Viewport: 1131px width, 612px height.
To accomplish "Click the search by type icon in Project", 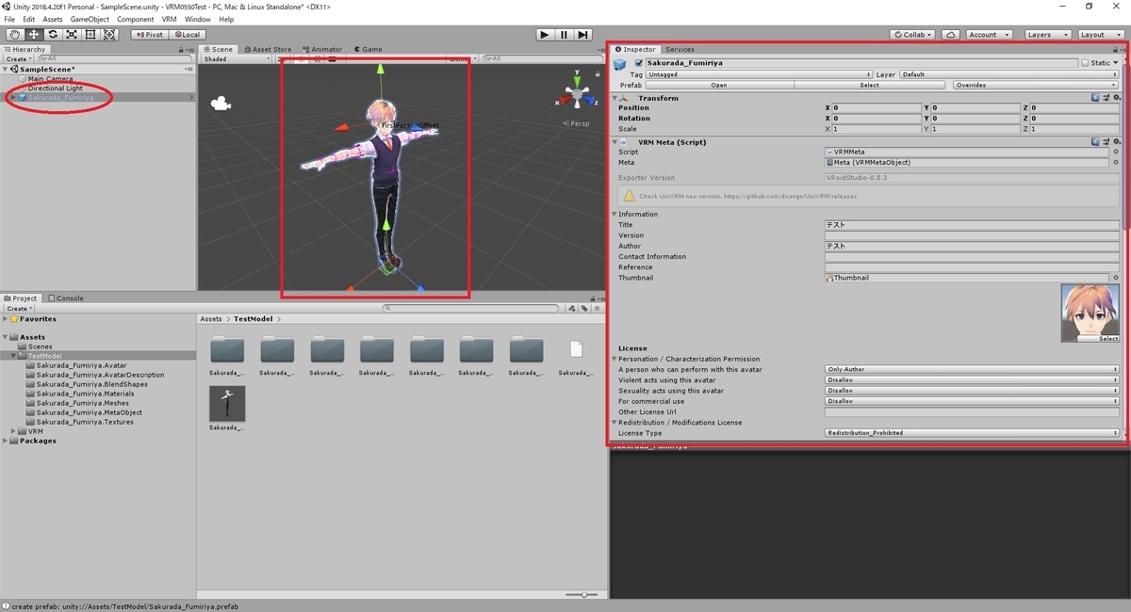I will (x=572, y=308).
